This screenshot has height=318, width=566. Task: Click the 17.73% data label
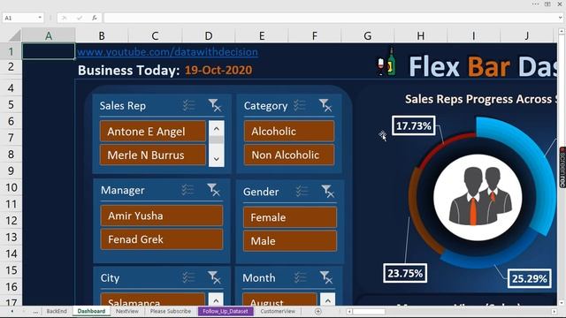(414, 125)
